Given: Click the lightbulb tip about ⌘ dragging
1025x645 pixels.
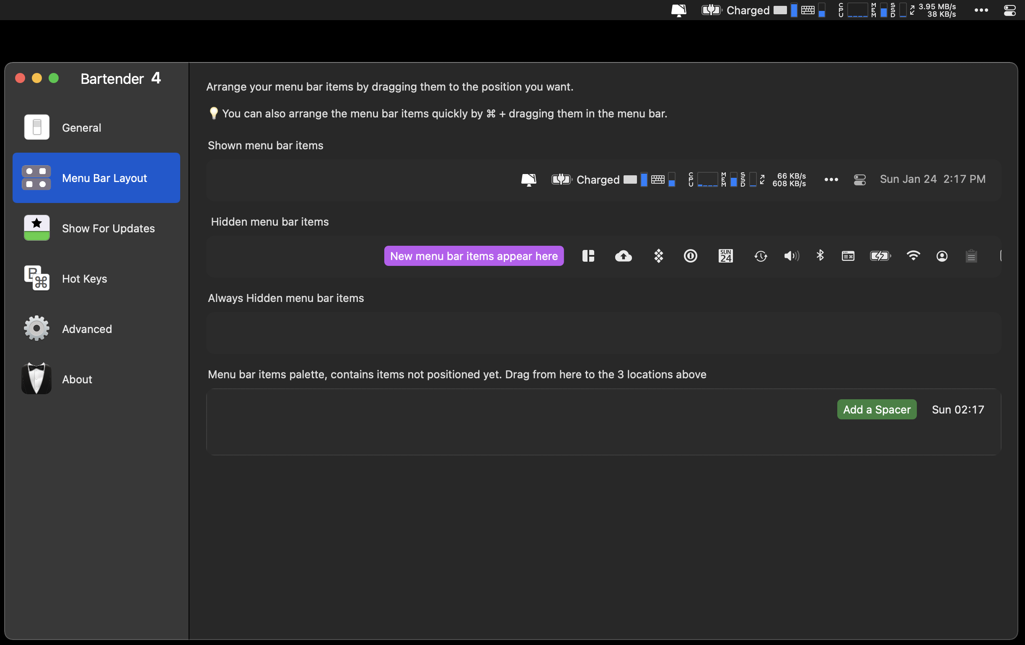Looking at the screenshot, I should [437, 114].
